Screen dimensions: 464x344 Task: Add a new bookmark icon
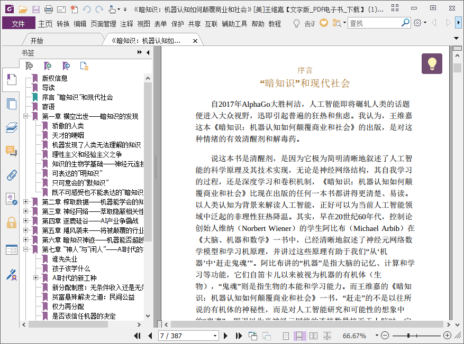(47, 66)
